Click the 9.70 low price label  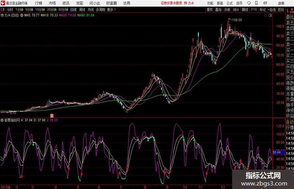point(13,113)
